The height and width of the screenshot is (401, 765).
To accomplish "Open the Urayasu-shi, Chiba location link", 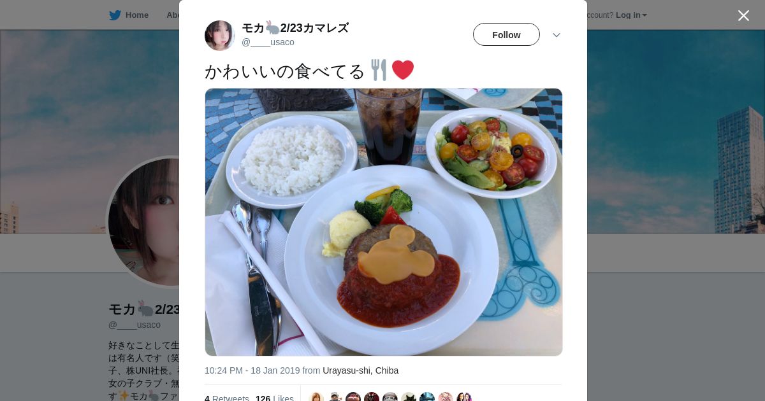I will pos(361,370).
